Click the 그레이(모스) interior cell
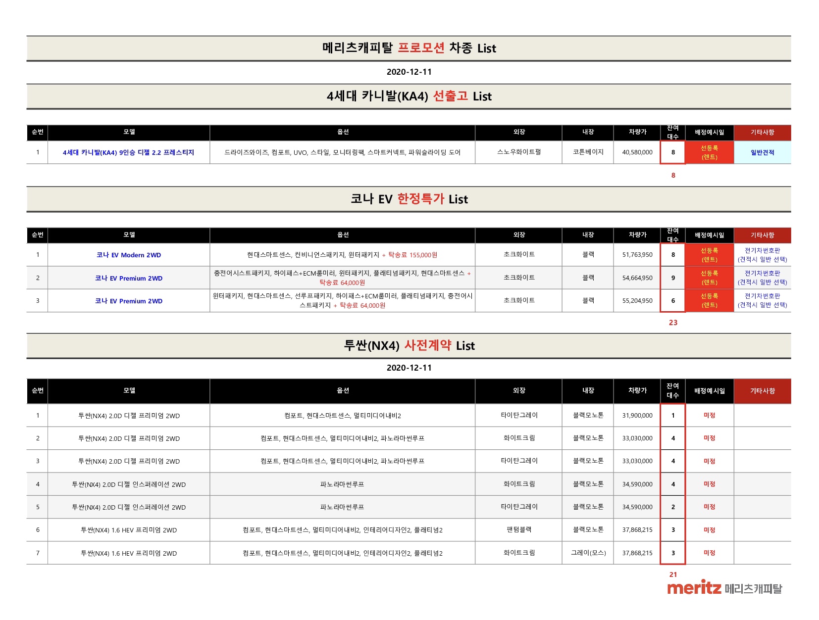 tap(588, 553)
